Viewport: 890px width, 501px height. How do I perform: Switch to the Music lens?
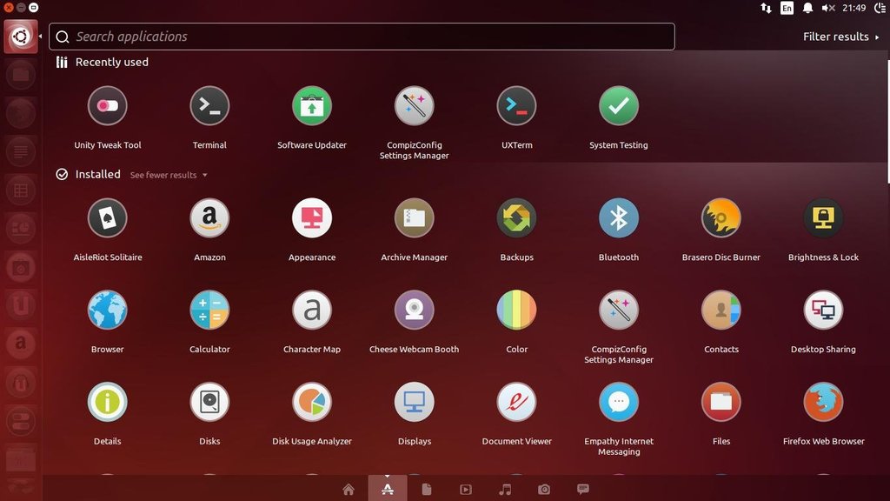point(505,489)
